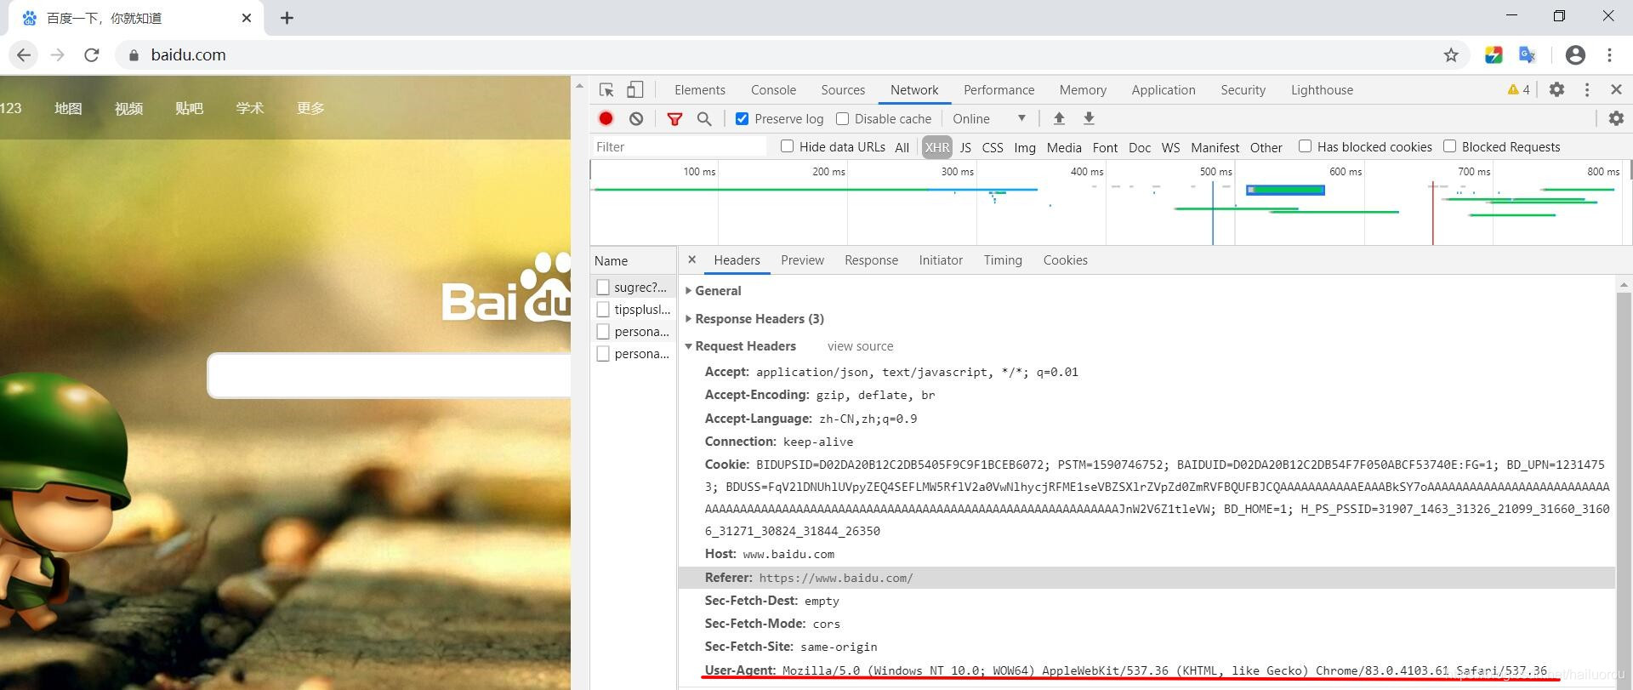
Task: Close the DevTools panel
Action: 1616,89
